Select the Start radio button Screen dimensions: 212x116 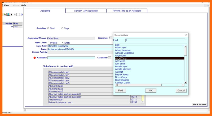coord(48,28)
